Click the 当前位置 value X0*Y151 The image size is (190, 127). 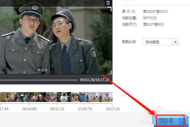coord(150,18)
